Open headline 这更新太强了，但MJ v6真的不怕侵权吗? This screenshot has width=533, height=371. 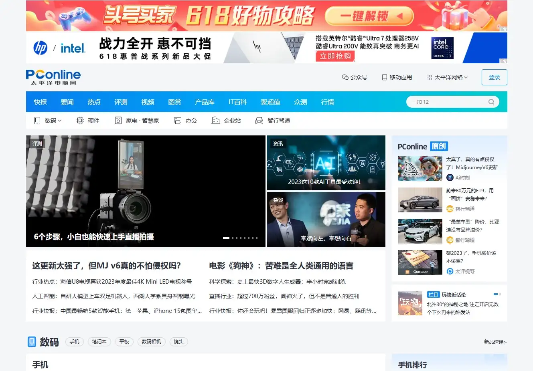click(107, 266)
